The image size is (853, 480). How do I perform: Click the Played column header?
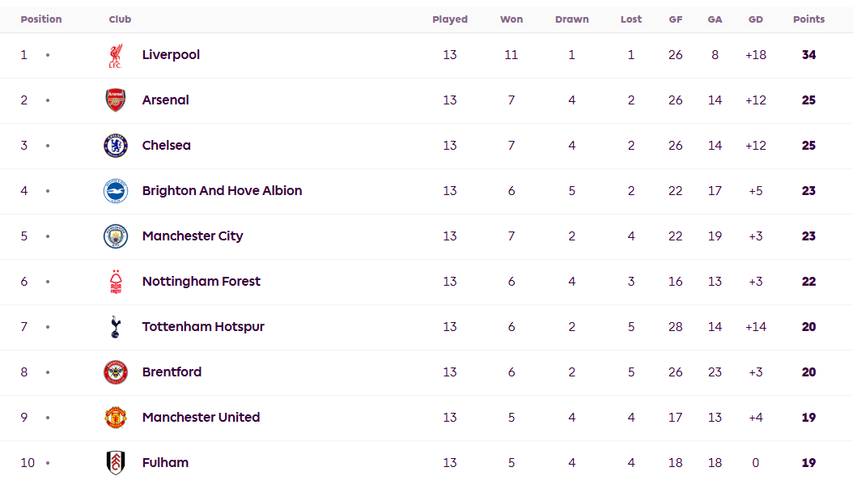pos(450,19)
